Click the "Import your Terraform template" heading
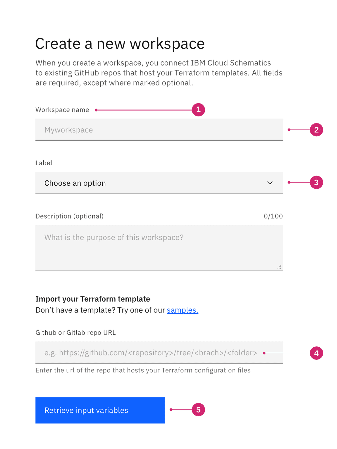The image size is (337, 449). [93, 299]
